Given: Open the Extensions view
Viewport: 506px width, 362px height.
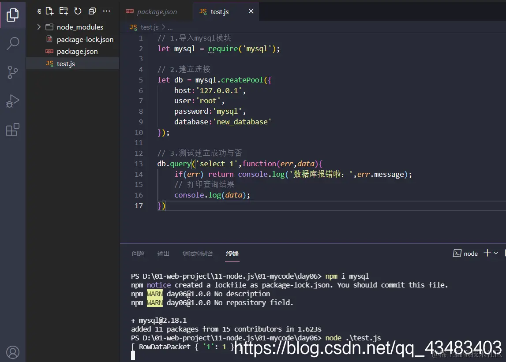Looking at the screenshot, I should pos(13,130).
